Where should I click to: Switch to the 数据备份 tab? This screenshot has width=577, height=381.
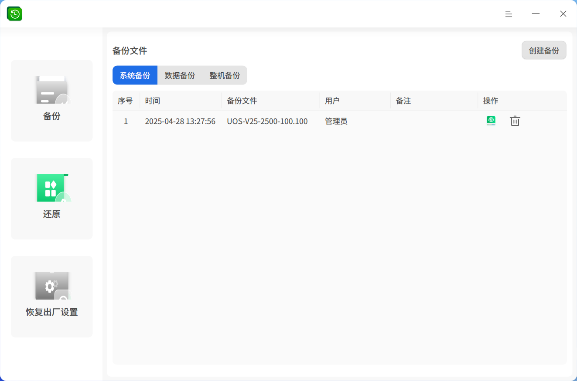click(x=180, y=75)
